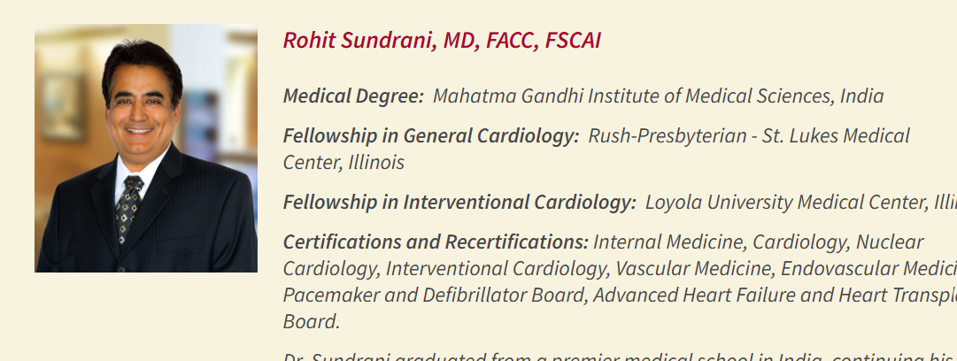Select the "Fellowship in Interventional Cardiology:" label
Viewport: 957px width, 361px height.
[x=459, y=203]
